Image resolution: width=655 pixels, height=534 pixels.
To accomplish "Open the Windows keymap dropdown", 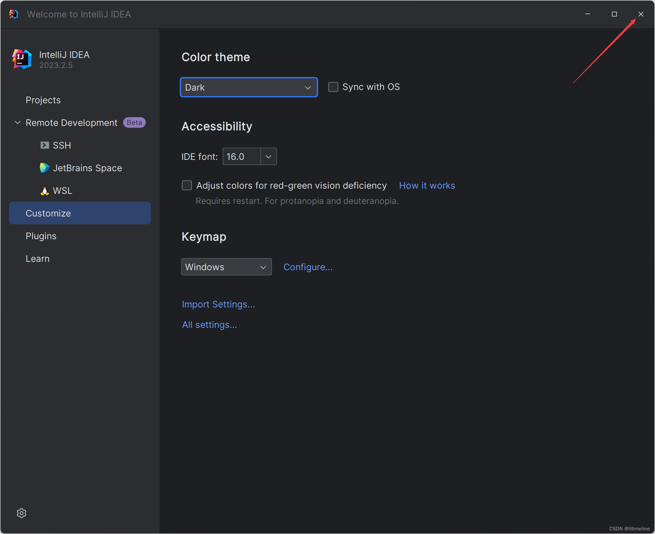I will 226,267.
